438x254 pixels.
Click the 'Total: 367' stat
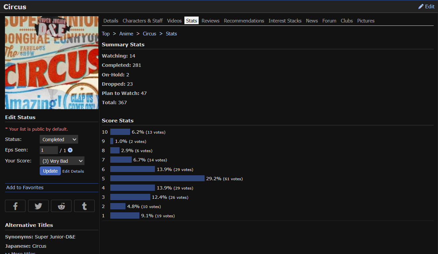pos(114,103)
